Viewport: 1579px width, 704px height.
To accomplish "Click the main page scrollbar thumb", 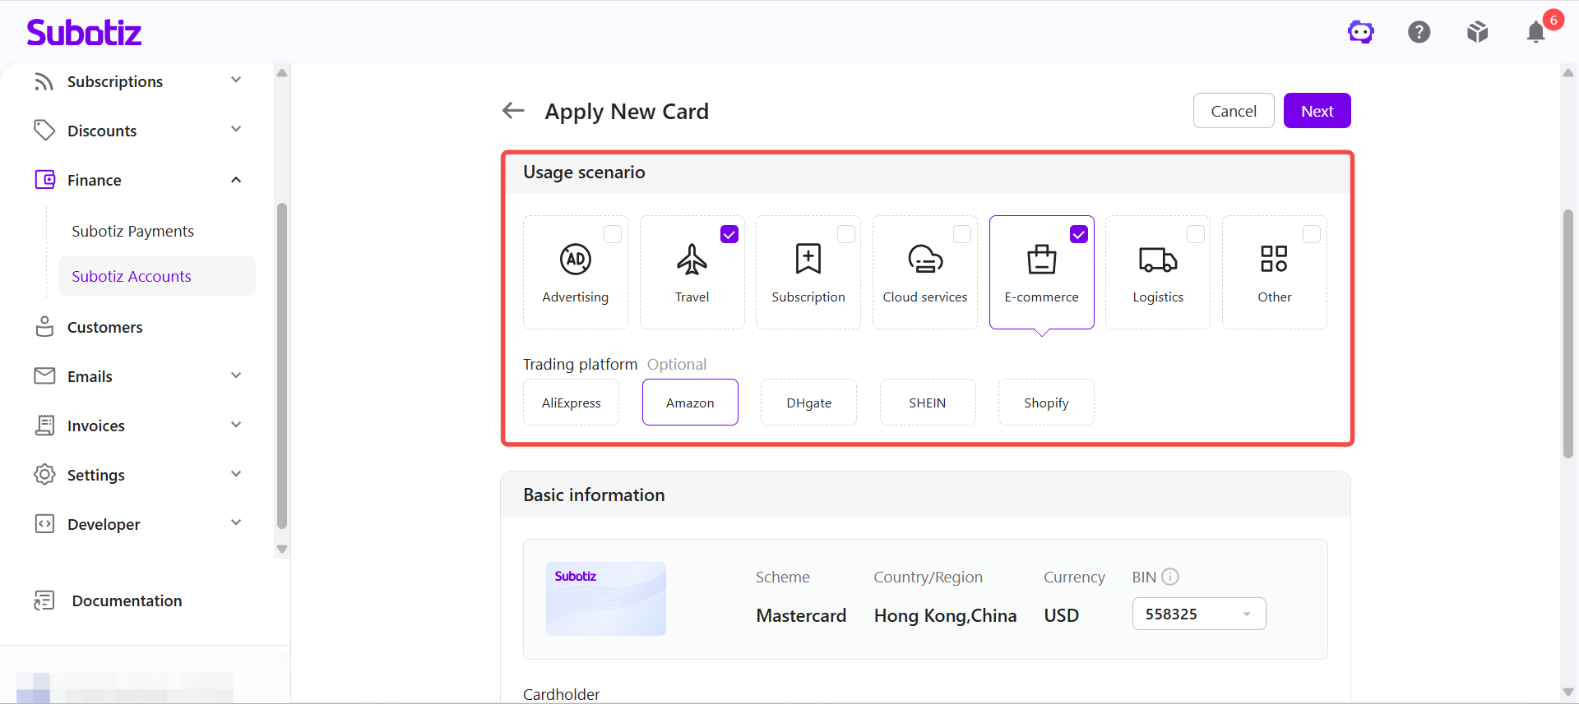I will tap(1568, 334).
